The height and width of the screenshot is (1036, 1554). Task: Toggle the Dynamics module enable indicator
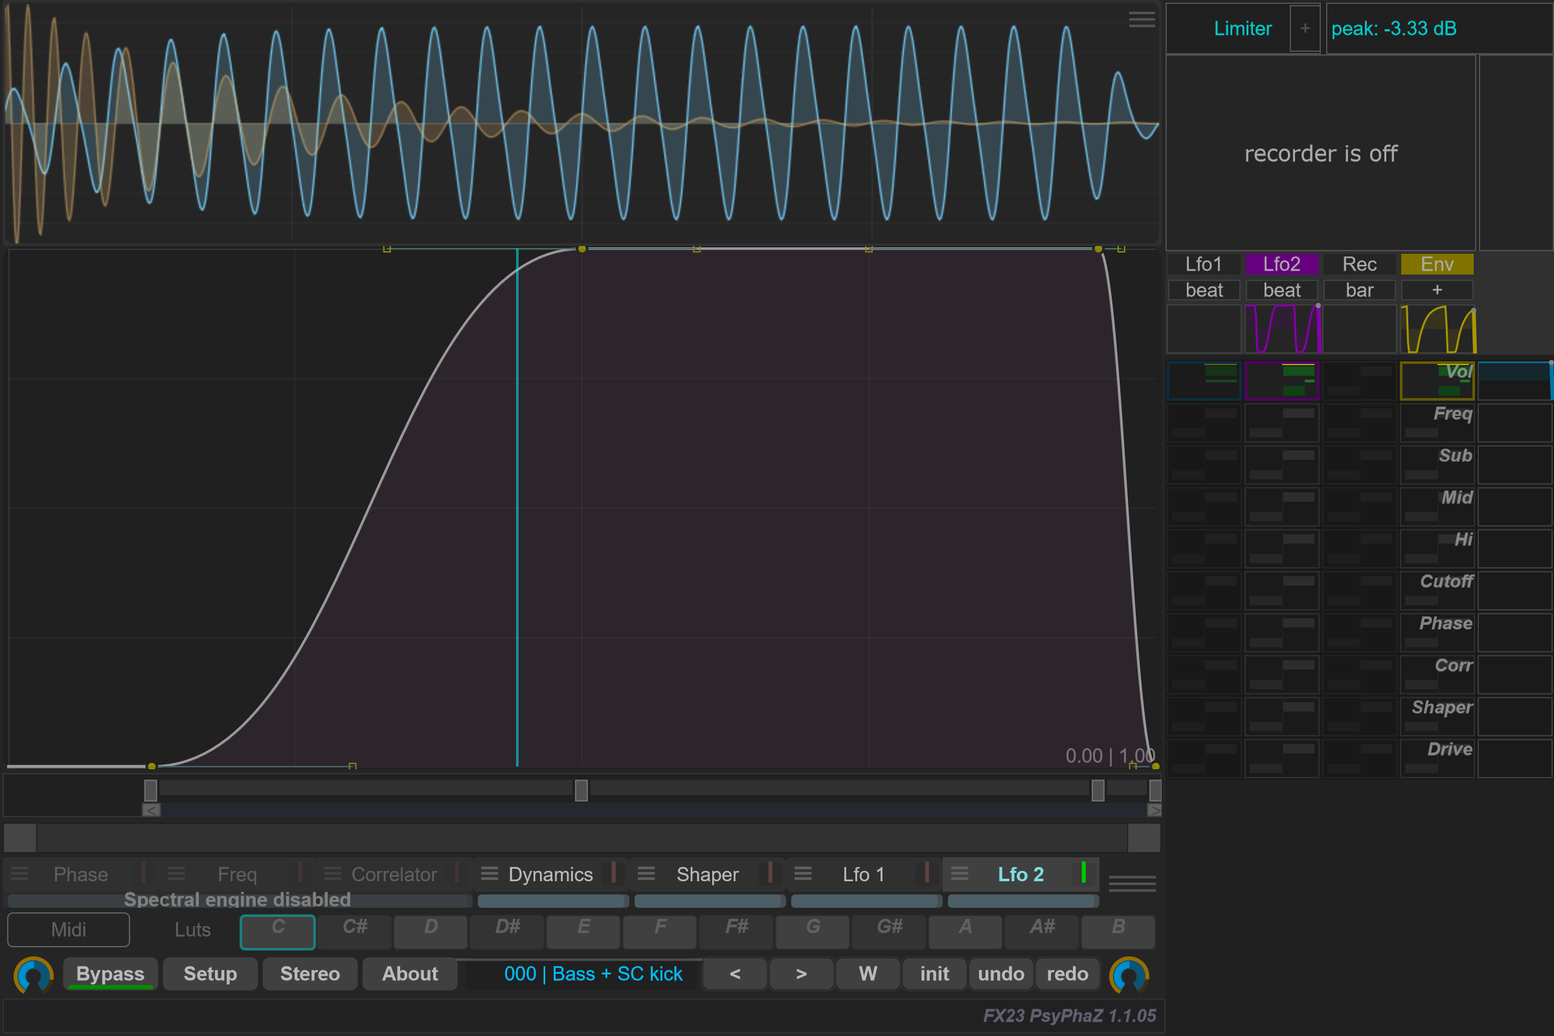click(614, 872)
